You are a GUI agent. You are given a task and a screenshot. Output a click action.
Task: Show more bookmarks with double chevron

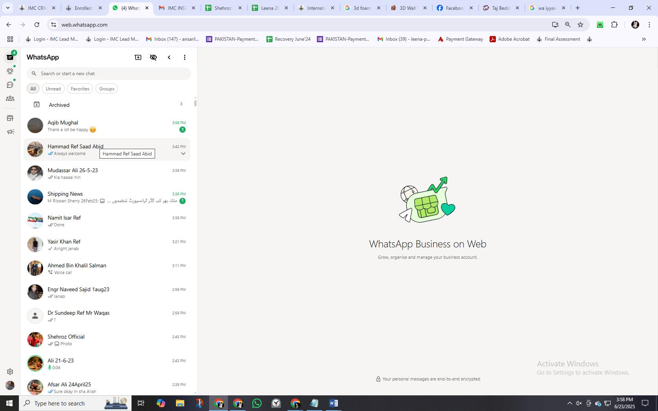tap(644, 39)
